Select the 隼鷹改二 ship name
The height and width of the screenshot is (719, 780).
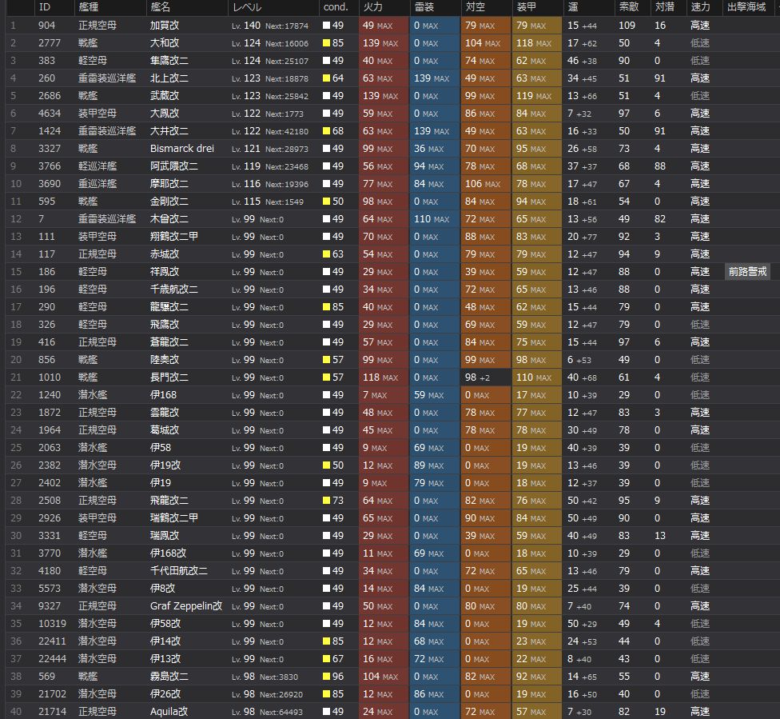pyautogui.click(x=169, y=61)
